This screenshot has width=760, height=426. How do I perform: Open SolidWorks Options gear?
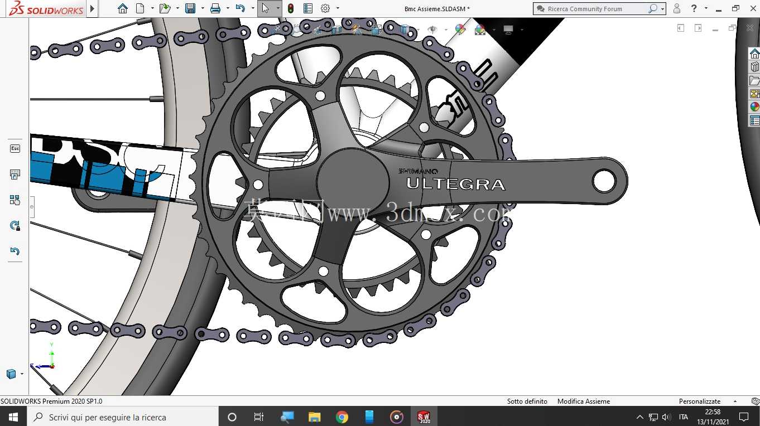tap(325, 8)
